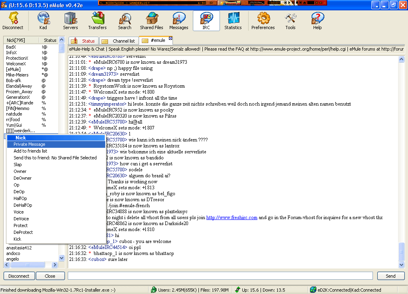
Task: Open eMule Help
Action: tap(317, 21)
